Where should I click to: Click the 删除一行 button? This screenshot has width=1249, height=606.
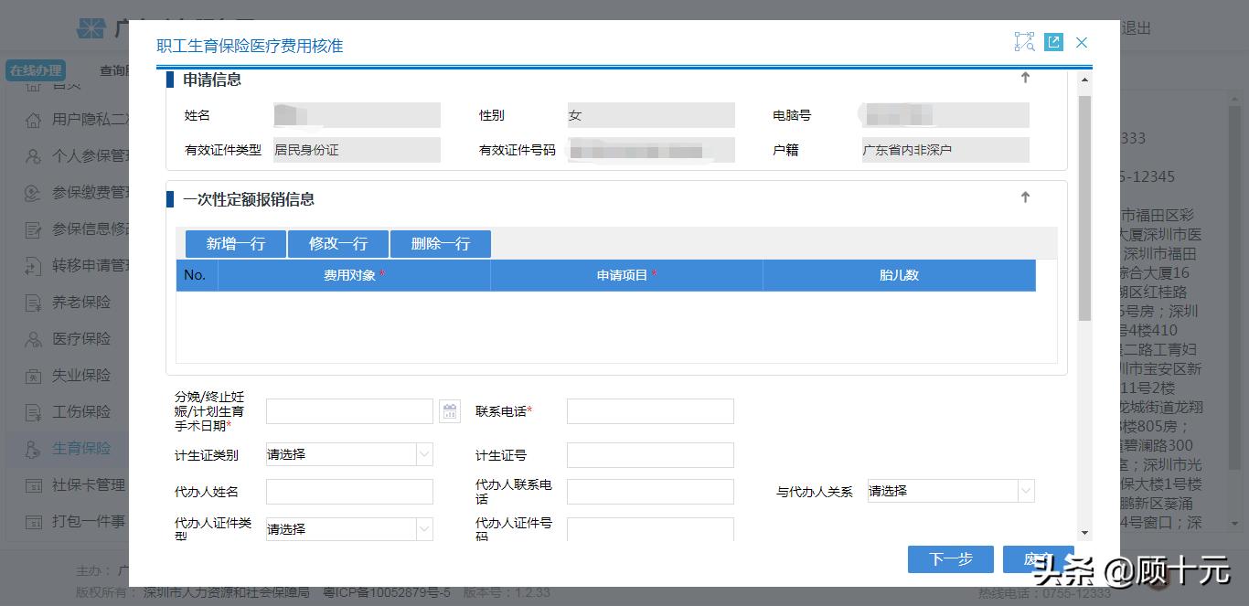441,244
